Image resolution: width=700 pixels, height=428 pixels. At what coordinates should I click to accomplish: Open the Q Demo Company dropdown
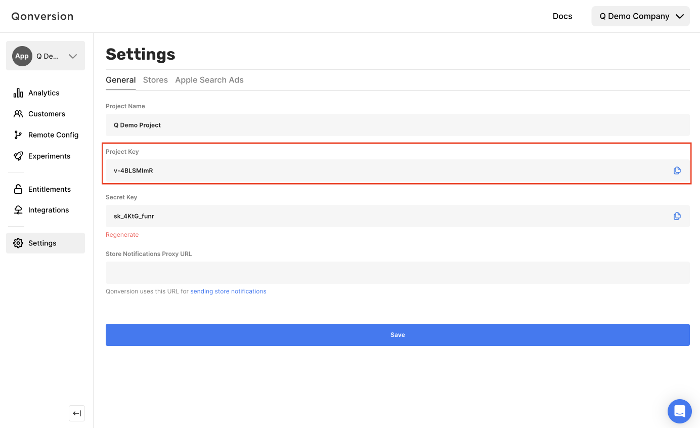click(640, 16)
